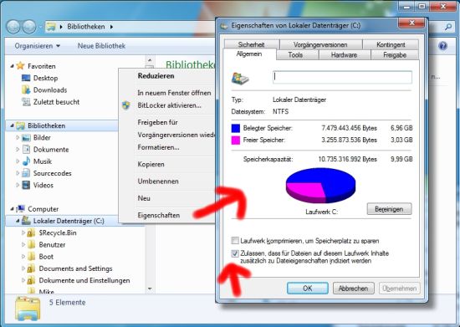Click the BitLocker shield icon
460x327 pixels.
pos(126,105)
